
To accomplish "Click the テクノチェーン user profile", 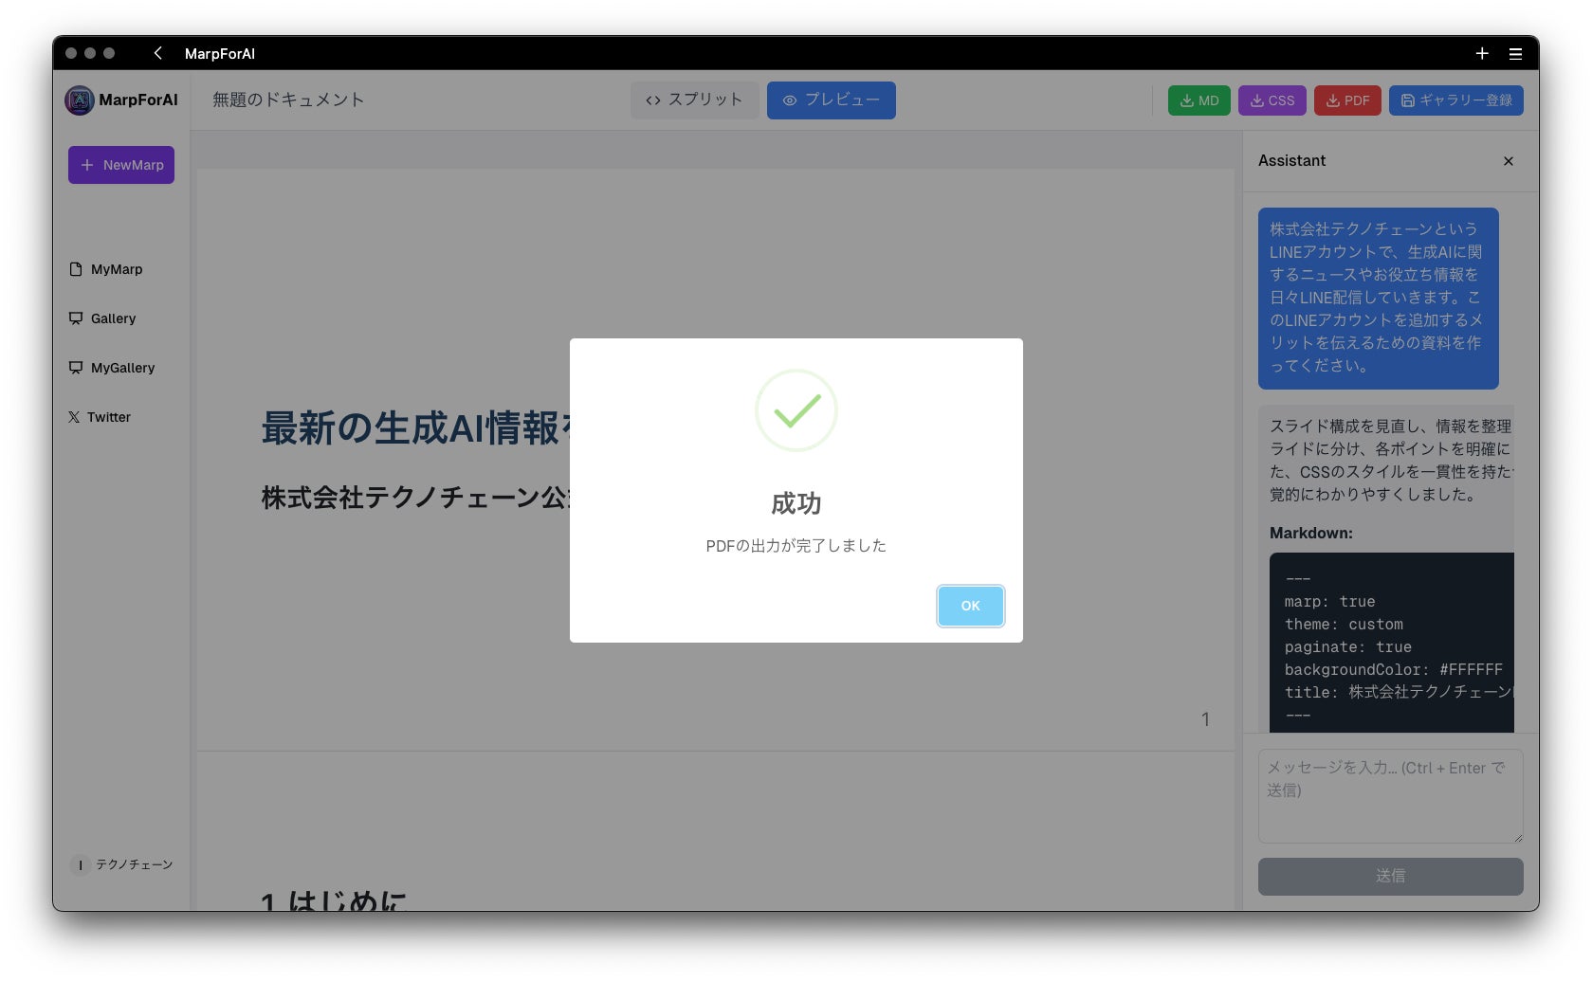I will click(122, 864).
